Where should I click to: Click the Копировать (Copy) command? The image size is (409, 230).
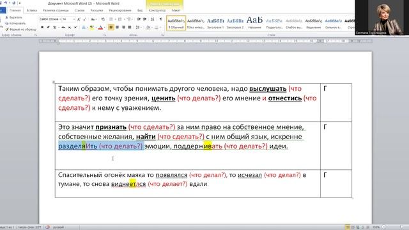[x=15, y=24]
